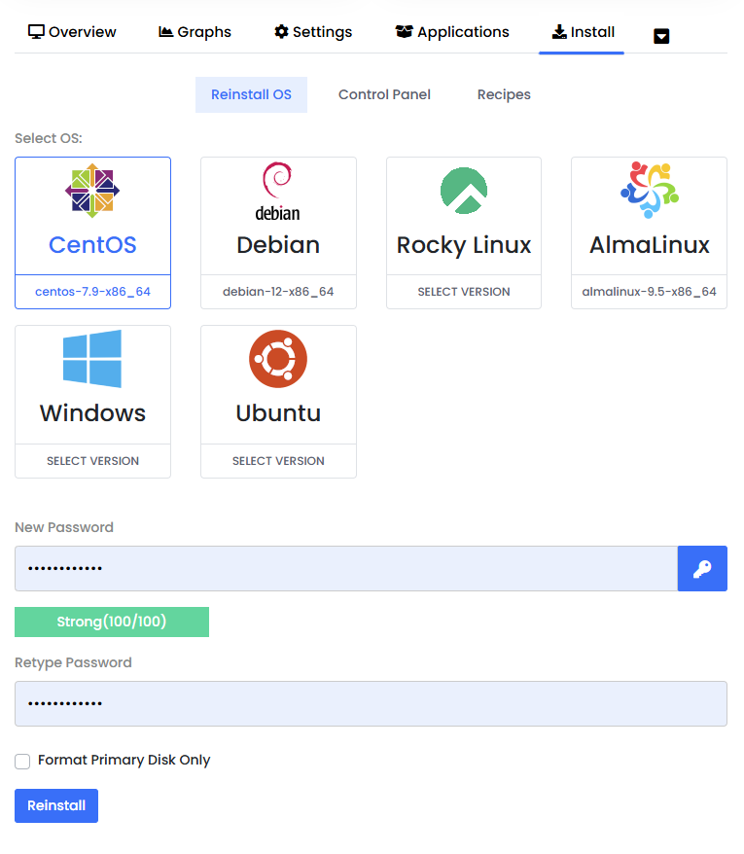This screenshot has width=744, height=854.
Task: Select the AlmaLinux colorful logo
Action: [x=649, y=191]
